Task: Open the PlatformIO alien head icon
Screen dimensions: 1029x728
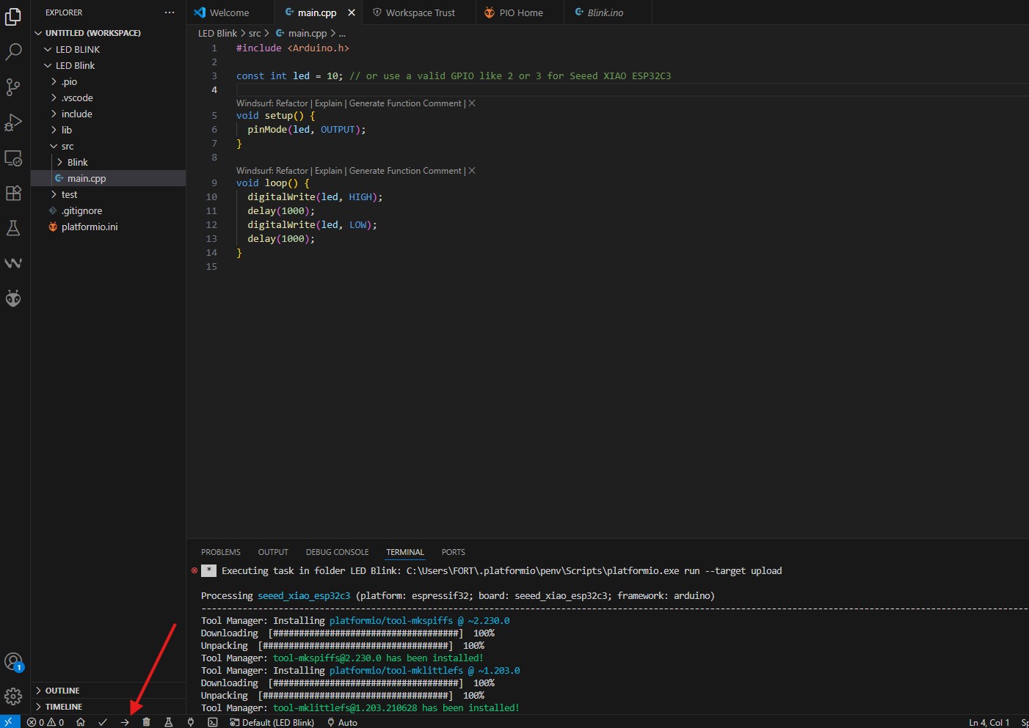Action: click(13, 298)
